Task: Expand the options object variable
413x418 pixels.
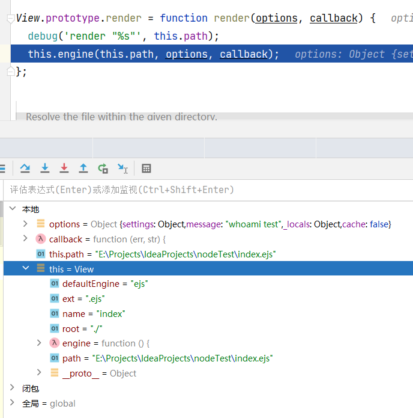Action: (25, 224)
